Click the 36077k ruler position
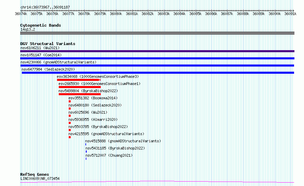 tap(68, 14)
